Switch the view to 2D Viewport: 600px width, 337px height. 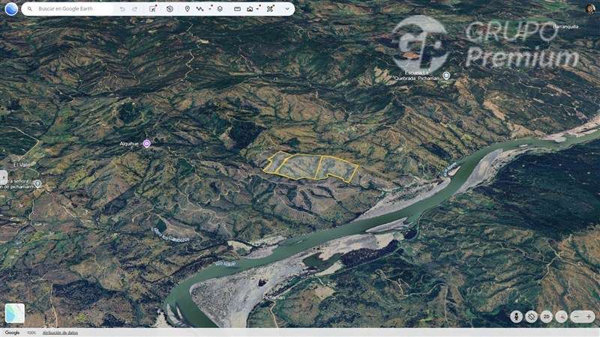547,317
